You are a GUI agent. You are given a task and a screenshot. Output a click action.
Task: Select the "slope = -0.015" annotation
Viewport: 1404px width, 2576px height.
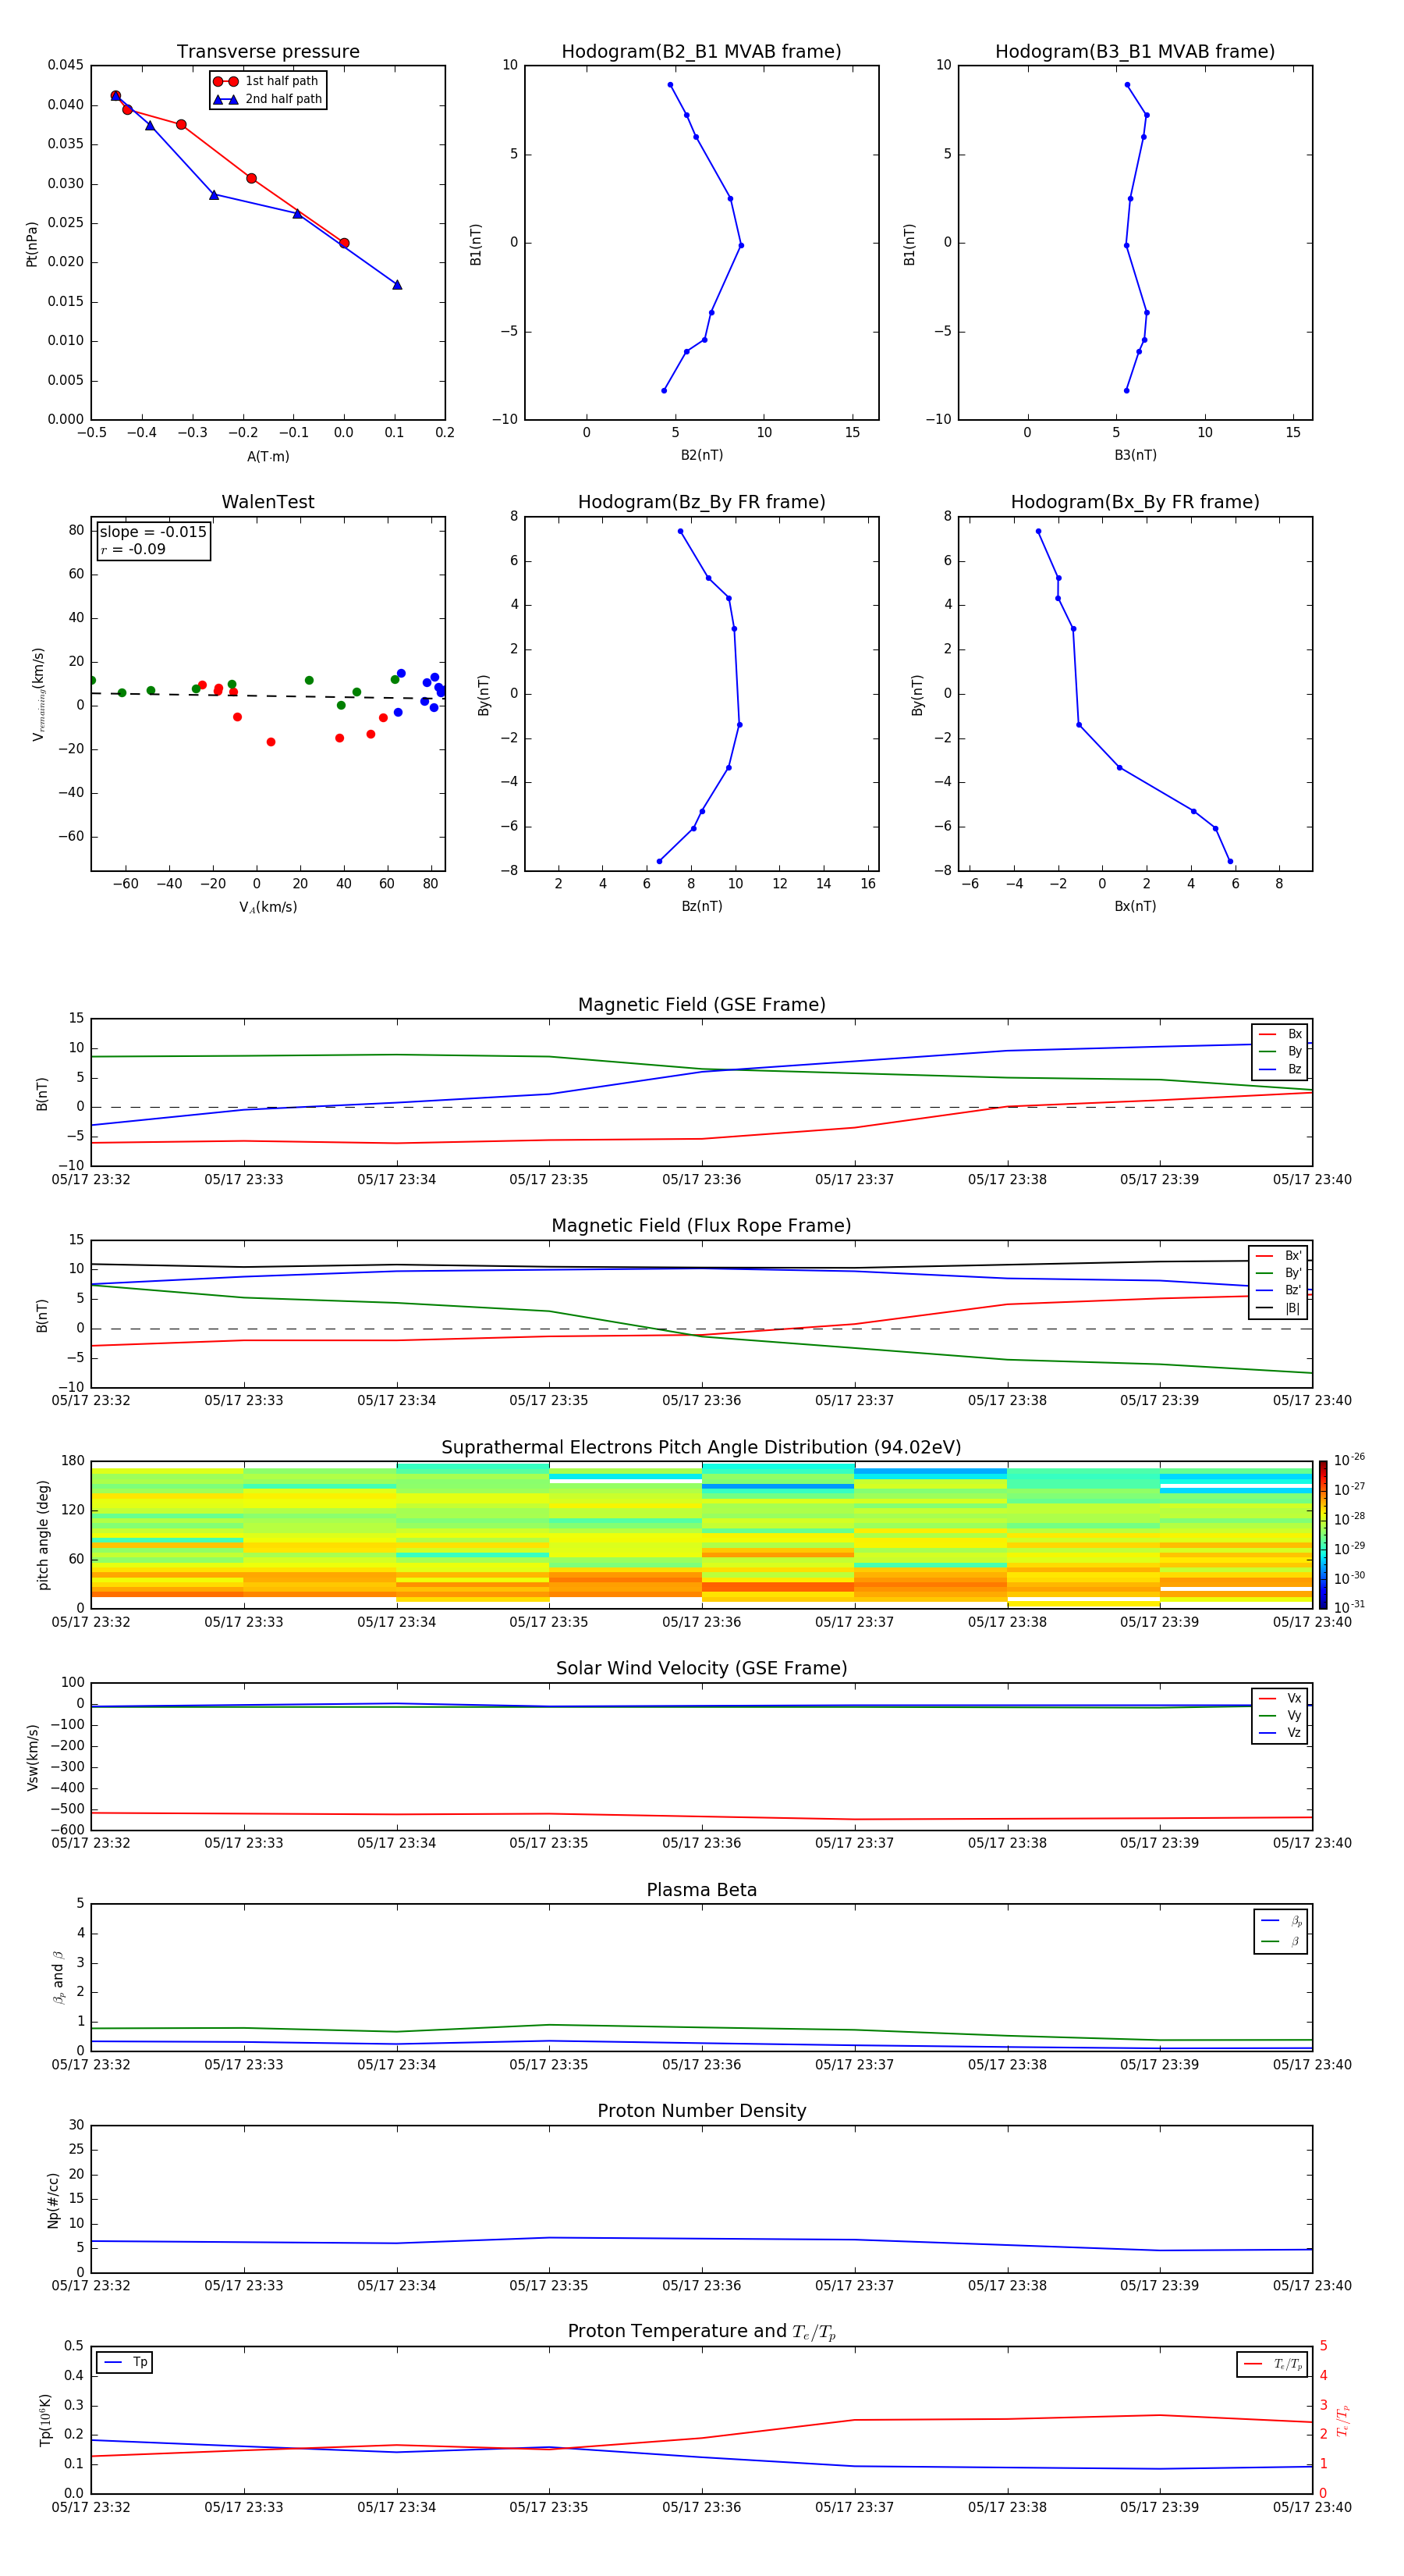[153, 532]
